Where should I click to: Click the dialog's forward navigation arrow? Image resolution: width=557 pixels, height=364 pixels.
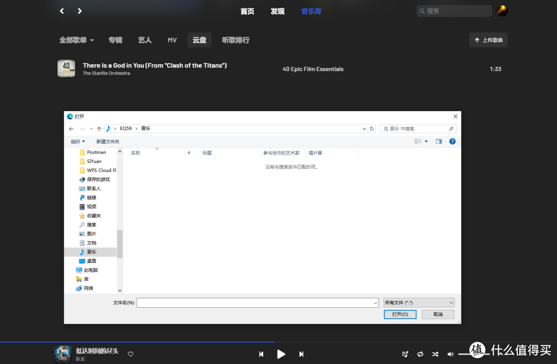(x=83, y=129)
